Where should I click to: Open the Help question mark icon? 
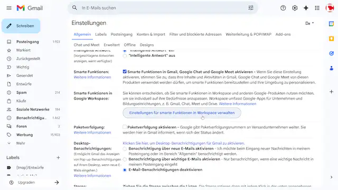pyautogui.click(x=283, y=8)
